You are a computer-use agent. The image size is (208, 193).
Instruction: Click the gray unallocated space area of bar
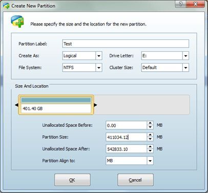[142, 105]
